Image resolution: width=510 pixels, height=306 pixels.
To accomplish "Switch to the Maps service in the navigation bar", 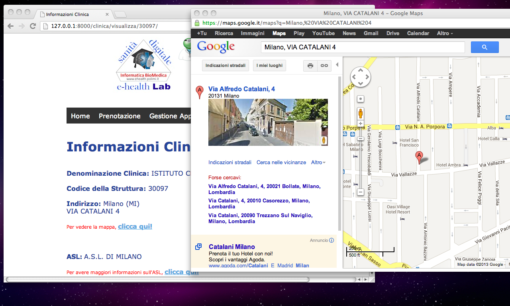I will click(x=279, y=33).
